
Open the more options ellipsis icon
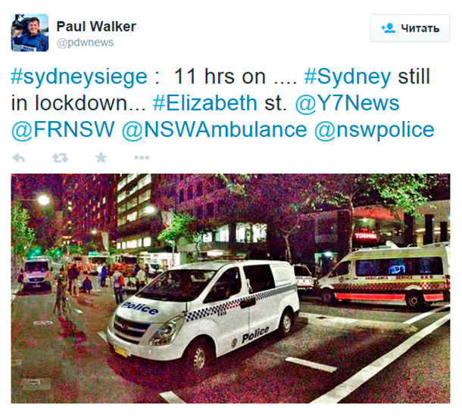click(142, 157)
